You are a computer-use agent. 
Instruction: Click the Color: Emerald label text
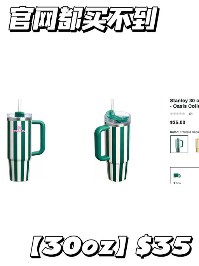tap(185, 132)
